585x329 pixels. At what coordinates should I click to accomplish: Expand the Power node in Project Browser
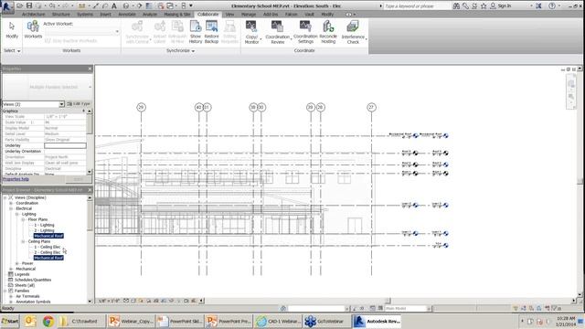[16, 263]
